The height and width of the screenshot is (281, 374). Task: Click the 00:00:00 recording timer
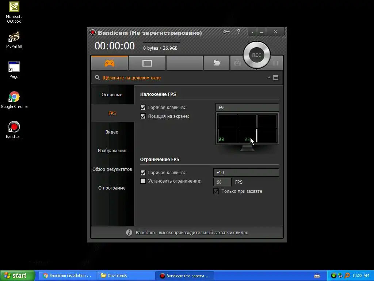pyautogui.click(x=115, y=46)
